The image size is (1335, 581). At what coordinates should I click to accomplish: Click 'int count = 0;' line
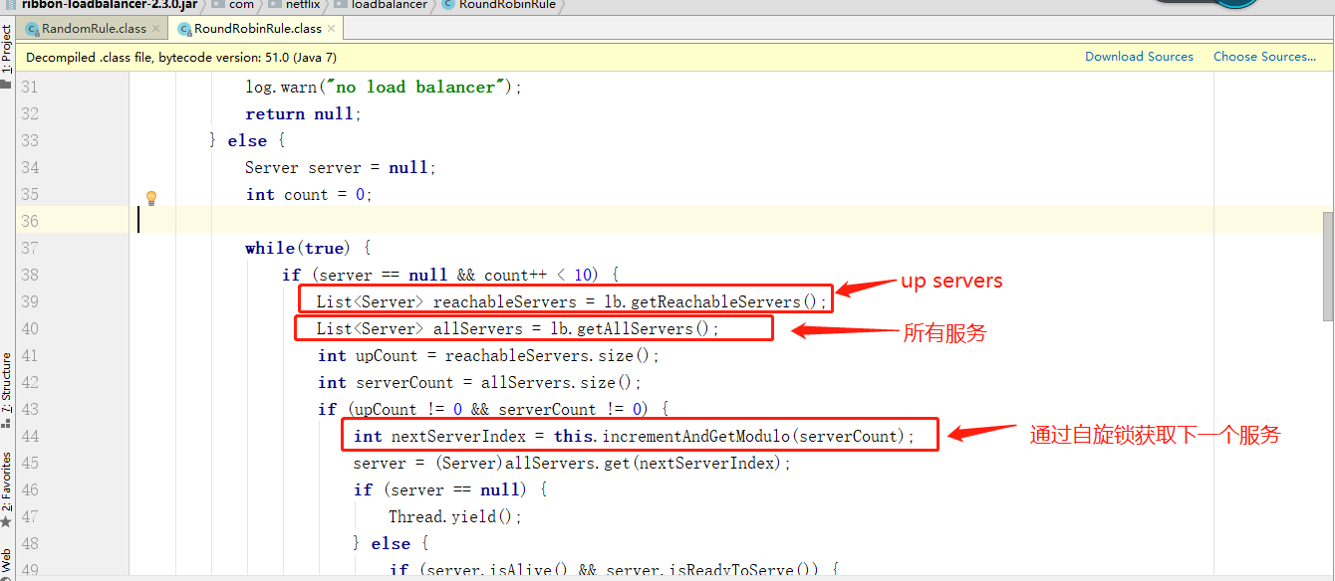[x=309, y=195]
